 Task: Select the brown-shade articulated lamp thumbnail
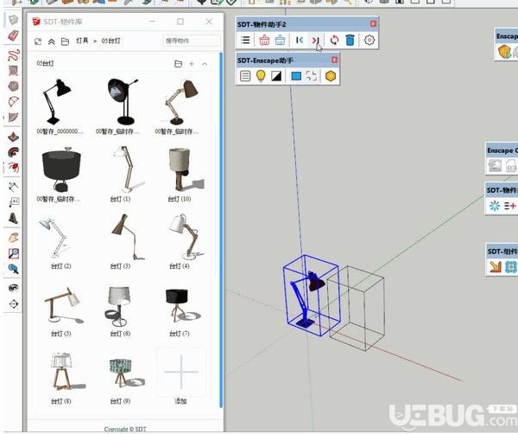pos(181,101)
